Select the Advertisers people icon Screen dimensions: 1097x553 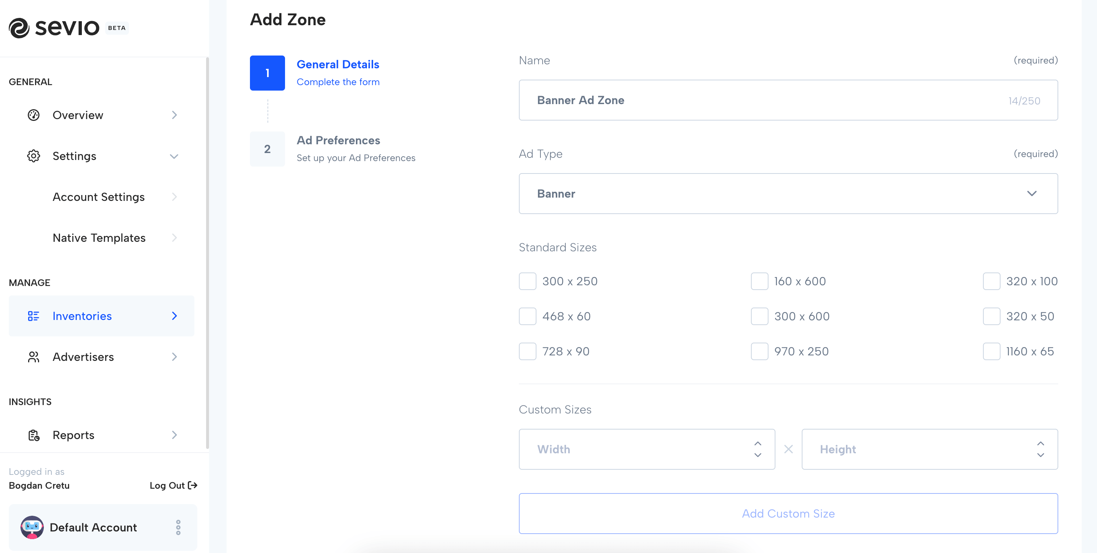34,357
